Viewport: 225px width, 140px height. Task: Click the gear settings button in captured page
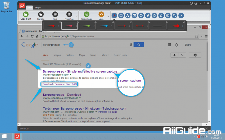195,55
